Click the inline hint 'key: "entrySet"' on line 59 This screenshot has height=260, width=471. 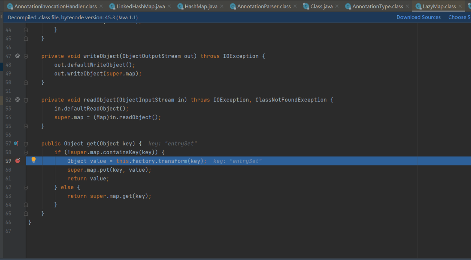click(237, 161)
